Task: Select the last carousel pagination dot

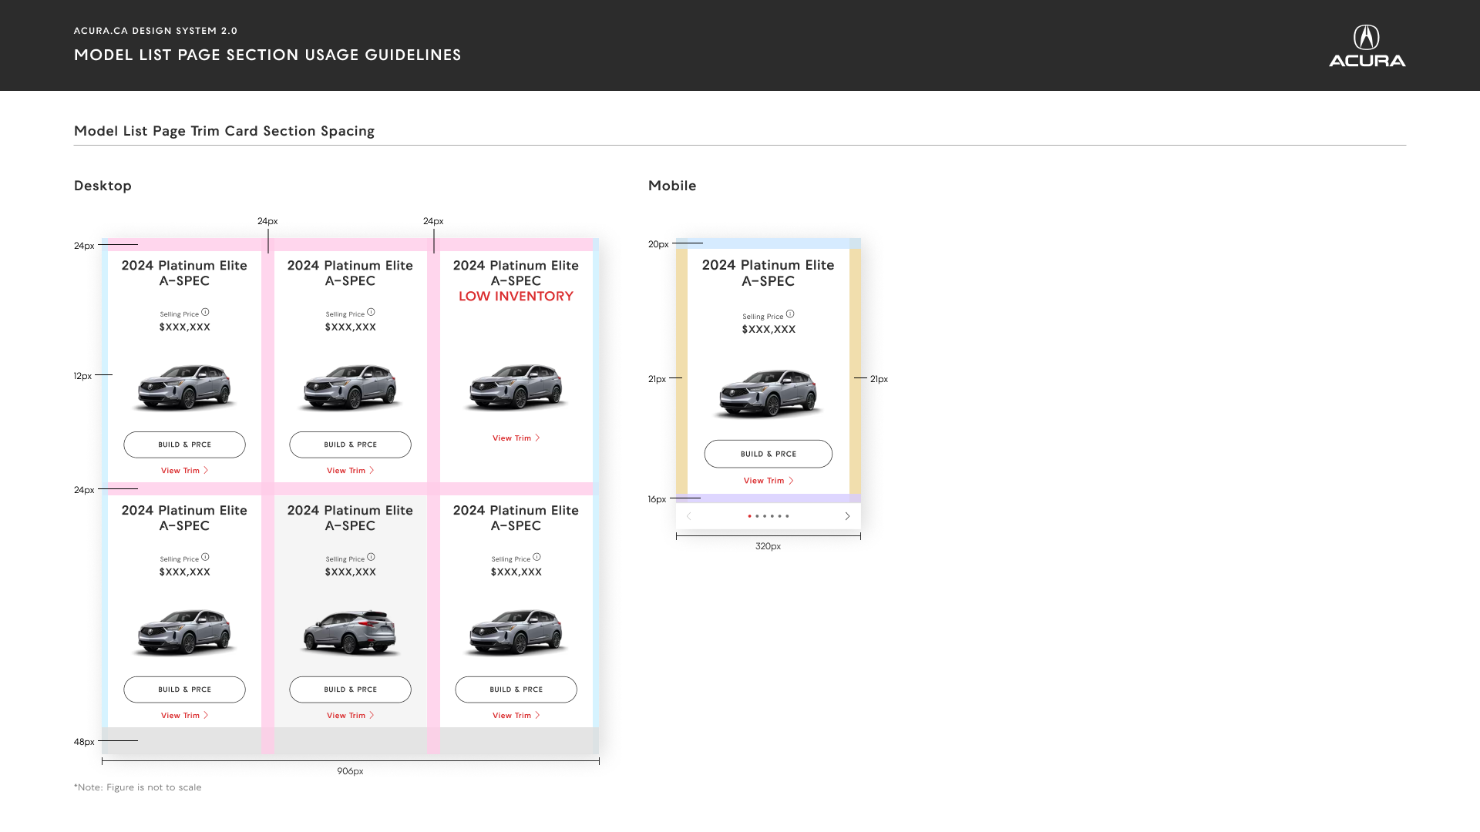Action: tap(787, 516)
